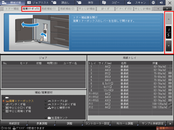Select the PI1 tray row
The width and height of the screenshot is (174, 130).
(130, 104)
